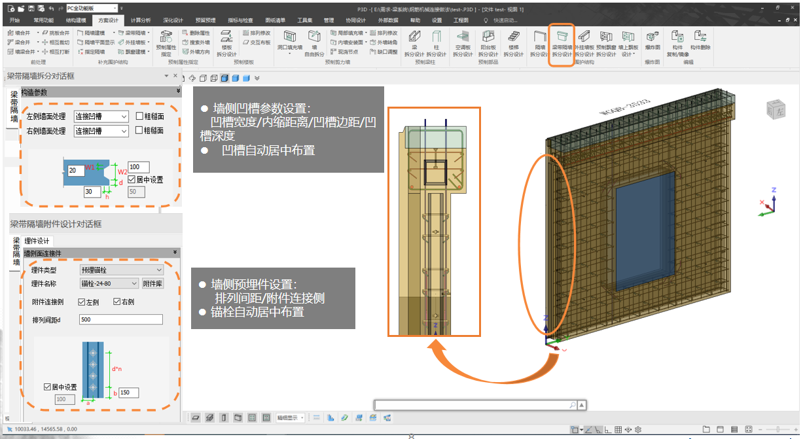Screen dimensions: 805x439
Task: Click the 排列间距d input field
Action: click(120, 319)
